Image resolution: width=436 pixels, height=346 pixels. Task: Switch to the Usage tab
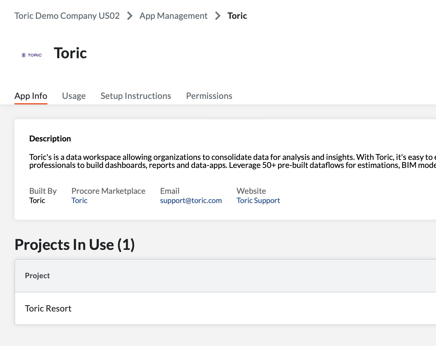click(74, 96)
